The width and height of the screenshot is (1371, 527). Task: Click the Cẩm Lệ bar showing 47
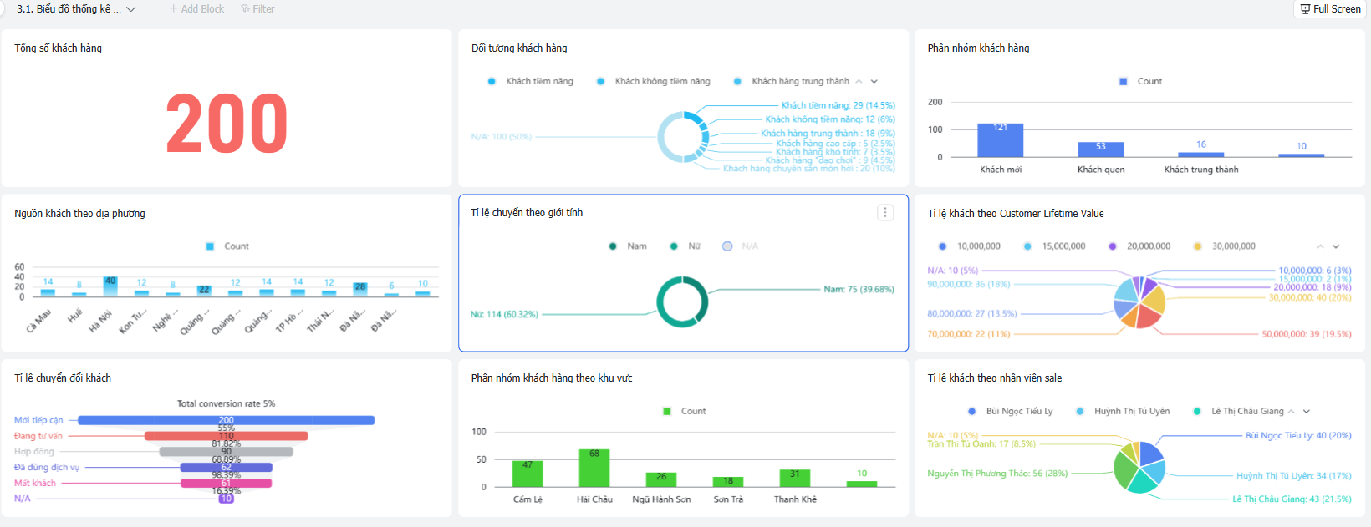(x=528, y=474)
